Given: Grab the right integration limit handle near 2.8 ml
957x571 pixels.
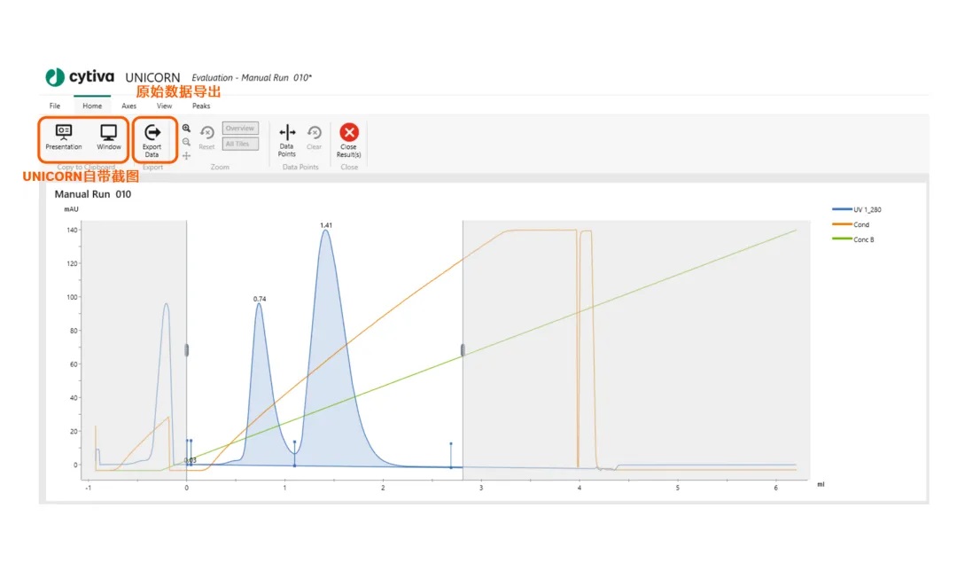Looking at the screenshot, I should 463,350.
